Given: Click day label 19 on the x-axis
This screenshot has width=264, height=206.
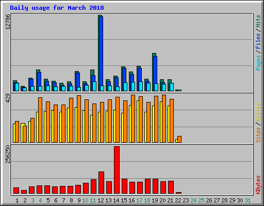Looking at the screenshot, I should [x=155, y=200].
